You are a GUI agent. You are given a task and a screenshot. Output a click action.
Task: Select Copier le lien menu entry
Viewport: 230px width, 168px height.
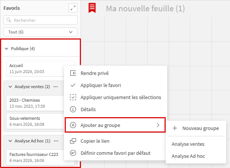(x=115, y=141)
